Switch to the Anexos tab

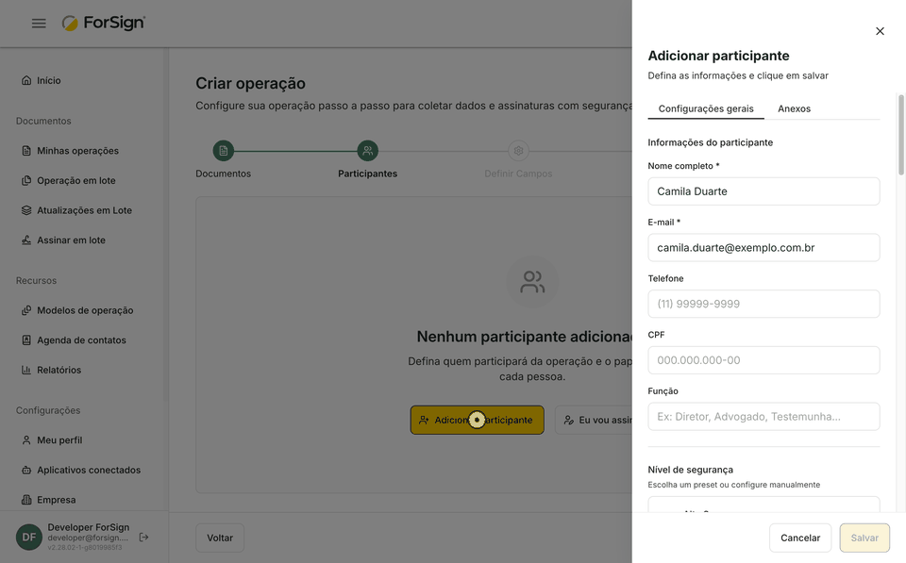point(794,108)
